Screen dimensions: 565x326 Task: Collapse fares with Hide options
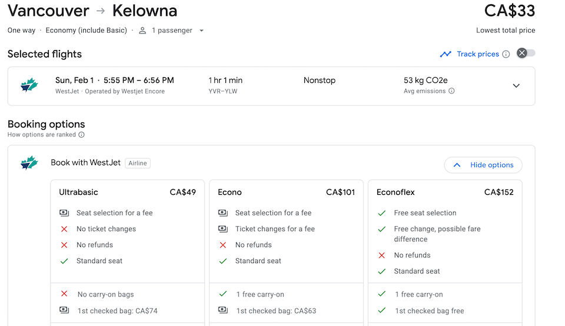483,165
